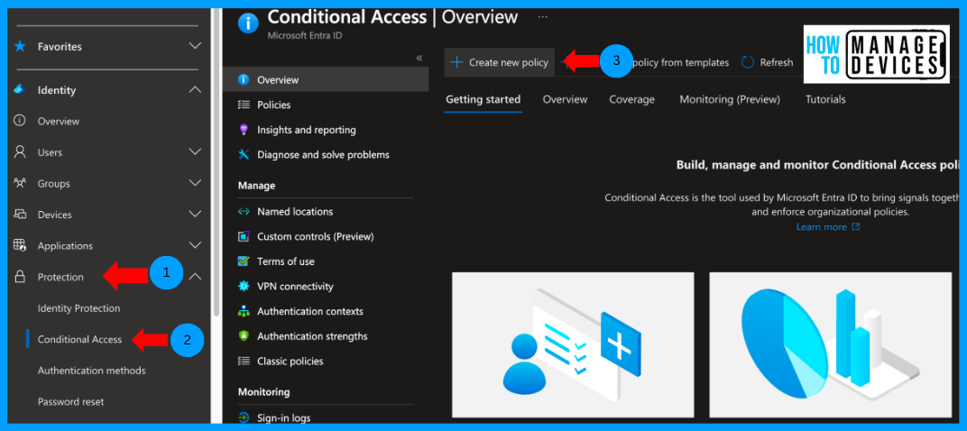Click the VPN connectivity gear icon
This screenshot has height=431, width=967.
point(244,286)
